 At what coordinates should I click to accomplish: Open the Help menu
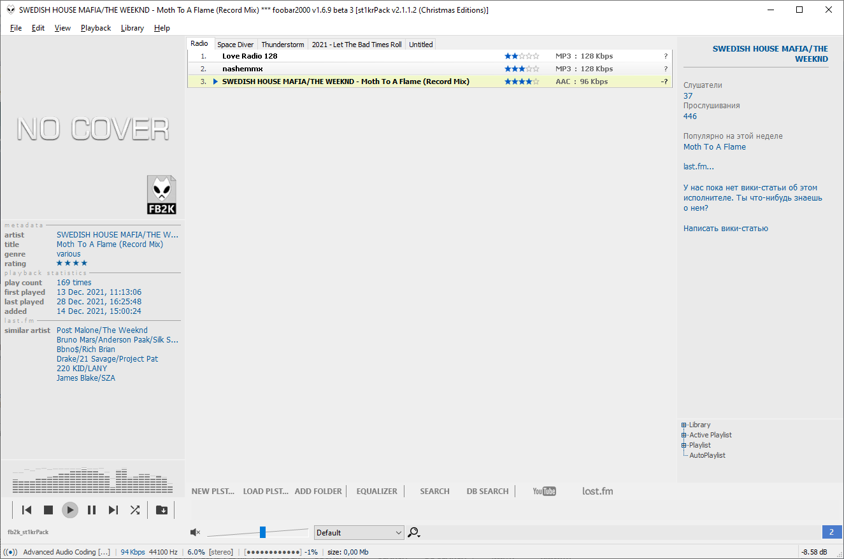coord(162,28)
